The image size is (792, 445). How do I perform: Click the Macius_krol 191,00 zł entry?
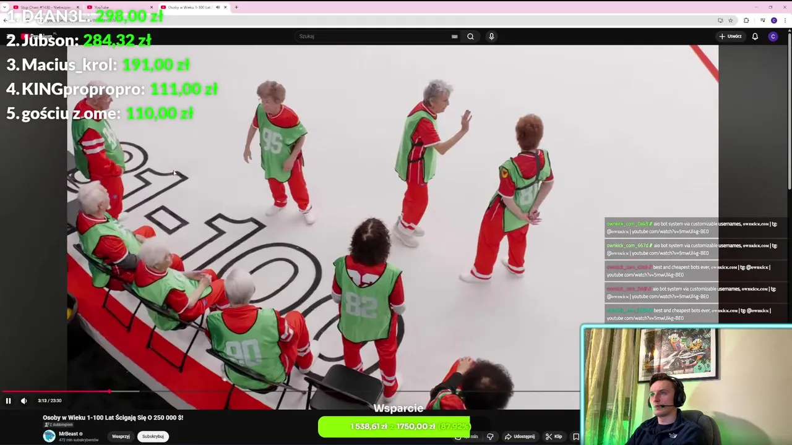coord(98,65)
